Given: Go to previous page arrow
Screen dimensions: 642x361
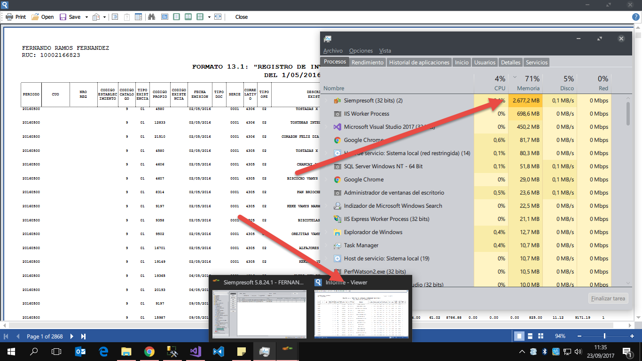Looking at the screenshot, I should 18,336.
